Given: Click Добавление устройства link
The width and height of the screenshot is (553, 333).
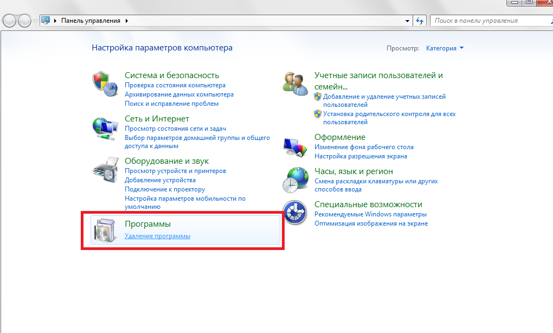Looking at the screenshot, I should (160, 180).
